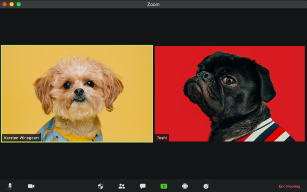
Task: Click the Zoom title bar text
Action: pyautogui.click(x=153, y=4)
